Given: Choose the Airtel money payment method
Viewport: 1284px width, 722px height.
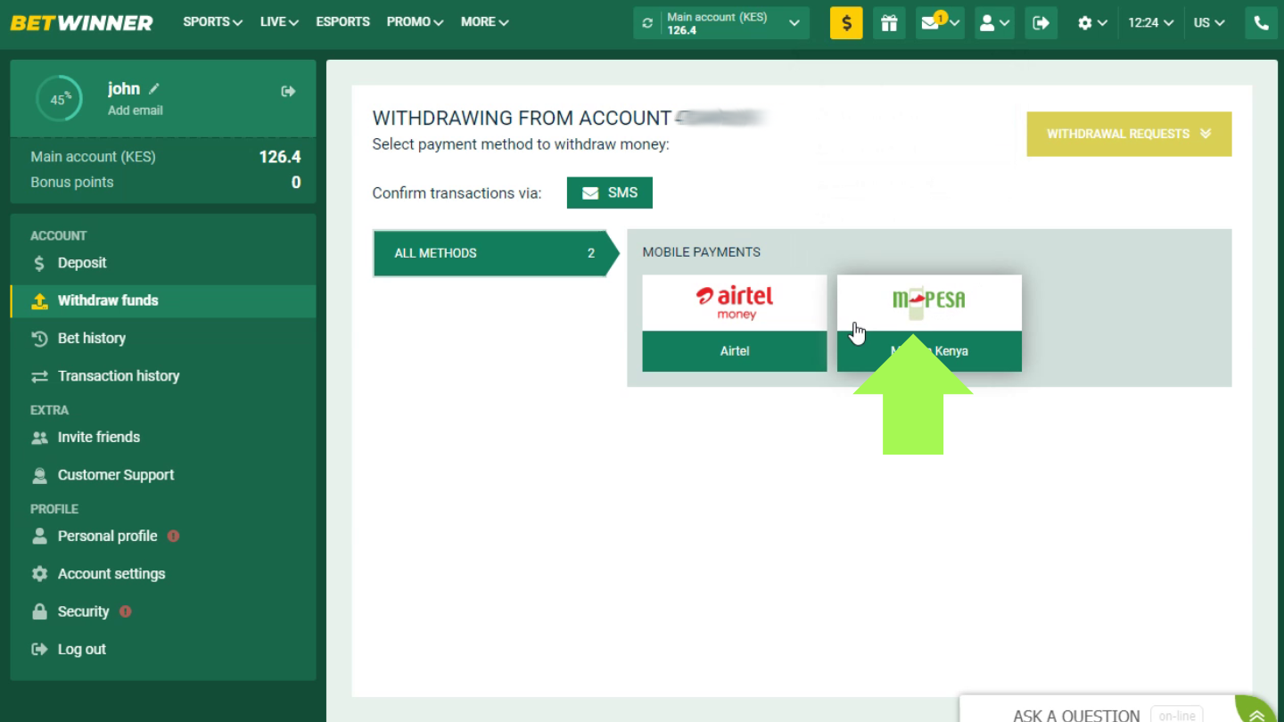Looking at the screenshot, I should pyautogui.click(x=734, y=323).
